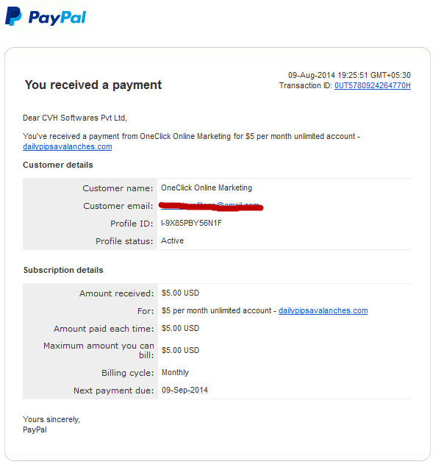
Task: Select the Profile ID value I-9X85PBY56N1F
Action: click(x=191, y=223)
